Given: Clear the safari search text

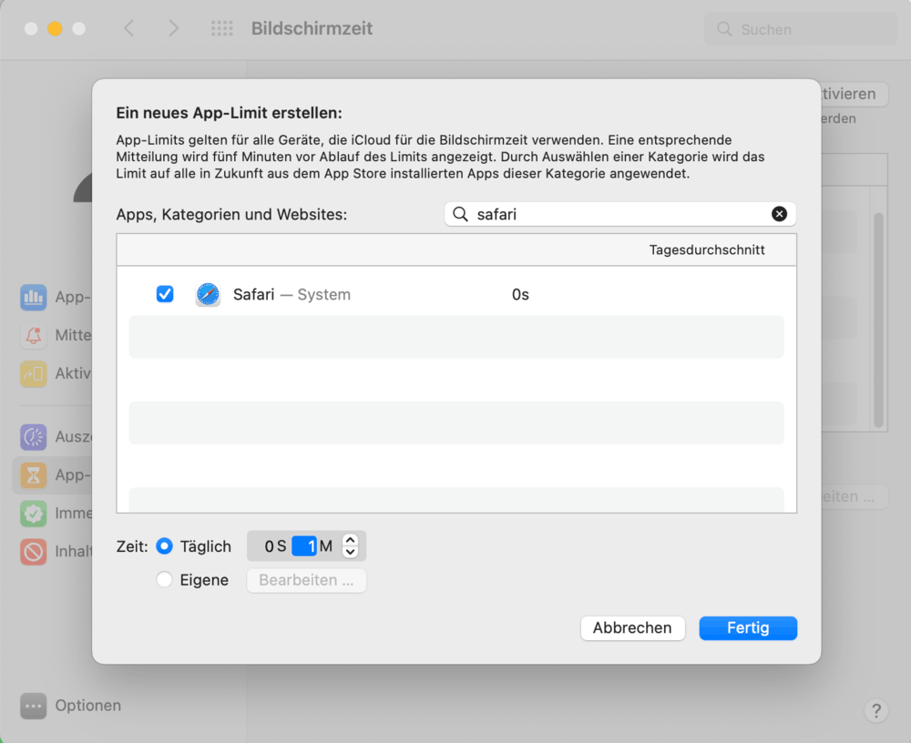Looking at the screenshot, I should coord(779,214).
